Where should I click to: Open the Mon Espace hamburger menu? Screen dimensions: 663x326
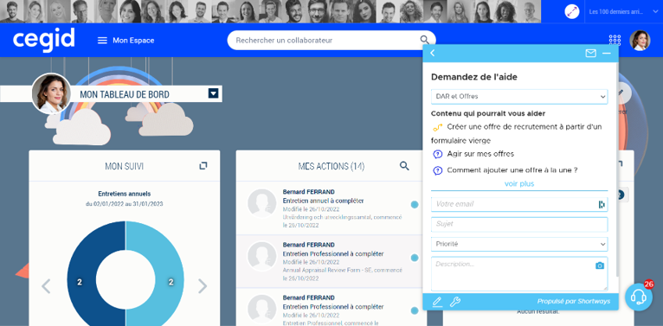pos(102,41)
